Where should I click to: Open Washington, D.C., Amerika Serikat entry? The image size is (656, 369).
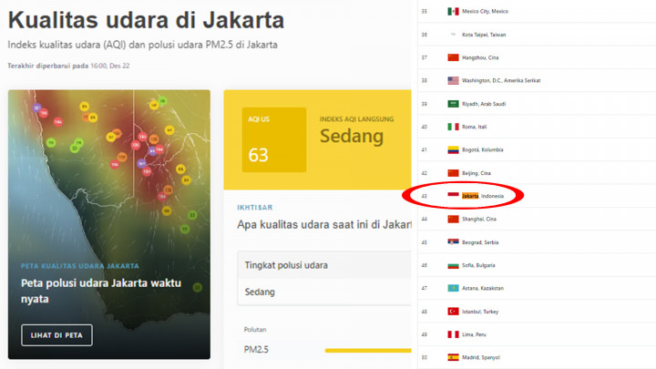coord(501,80)
